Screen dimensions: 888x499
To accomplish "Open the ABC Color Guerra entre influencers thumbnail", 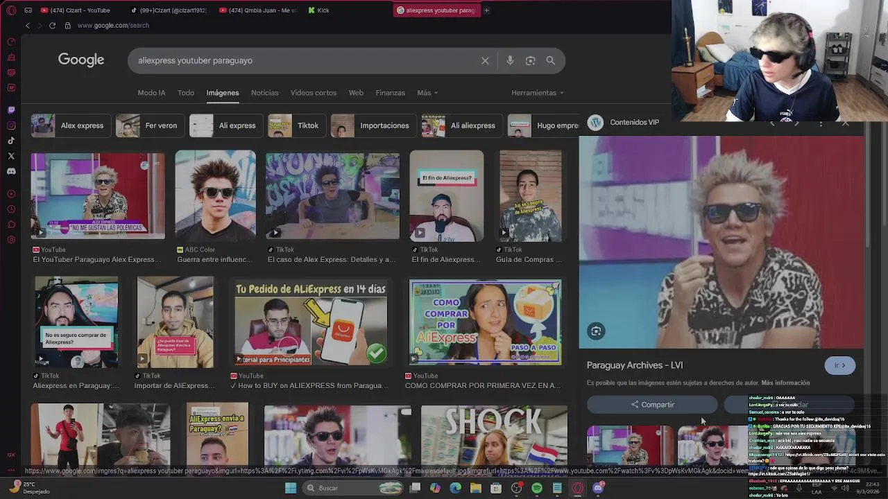I will tap(215, 195).
